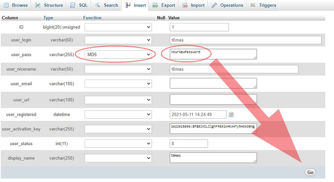
Task: Open the function dropdown for ID
Action: click(x=118, y=27)
